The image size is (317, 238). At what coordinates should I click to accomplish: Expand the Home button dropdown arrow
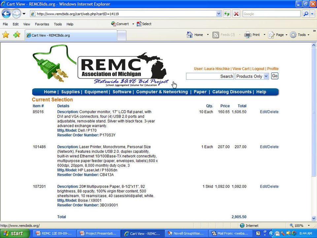point(208,35)
